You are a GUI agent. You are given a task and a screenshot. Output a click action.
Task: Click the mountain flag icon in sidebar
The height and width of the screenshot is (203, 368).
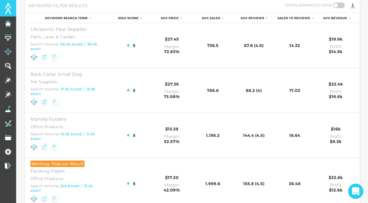8,109
